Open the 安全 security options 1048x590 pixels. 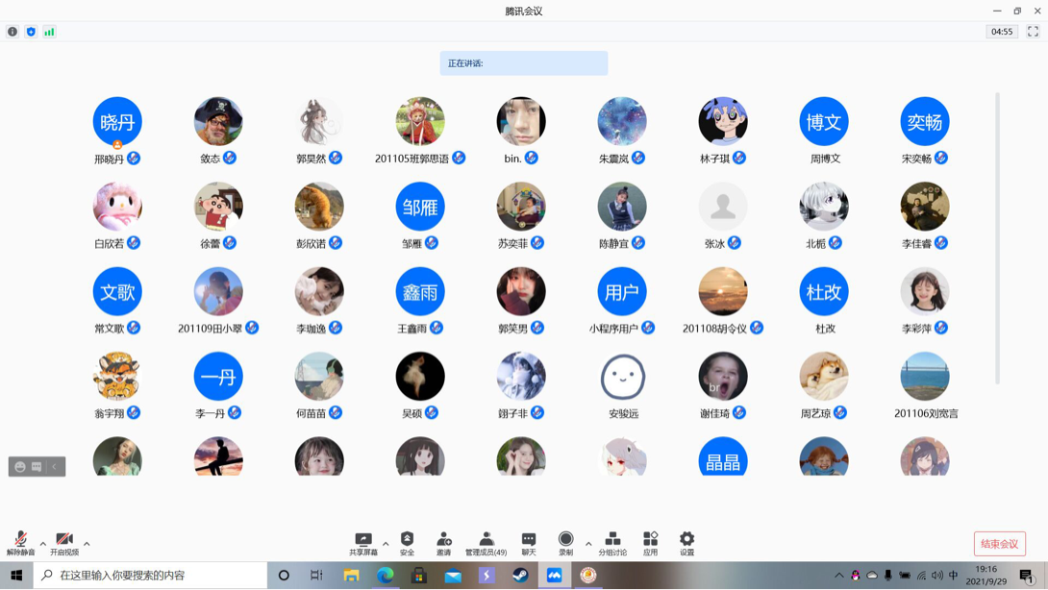pos(407,543)
